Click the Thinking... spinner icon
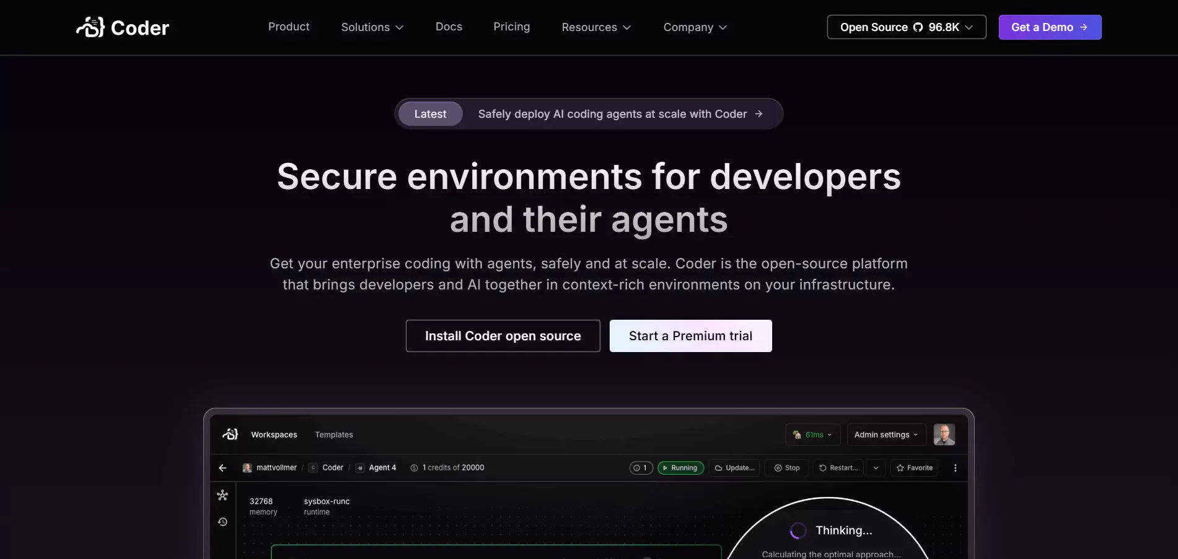The width and height of the screenshot is (1178, 559). (x=798, y=530)
